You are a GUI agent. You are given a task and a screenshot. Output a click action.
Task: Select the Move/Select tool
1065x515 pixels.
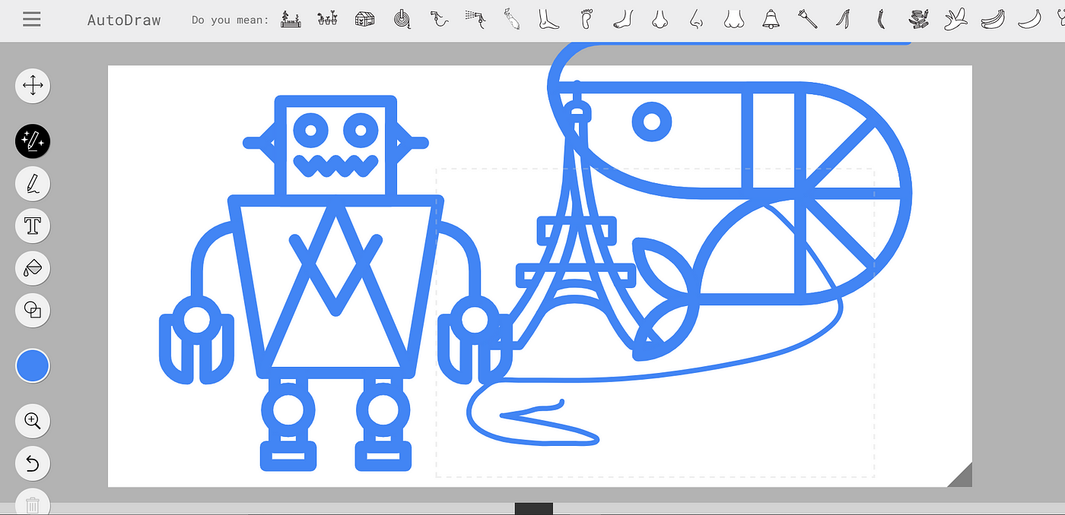[33, 85]
